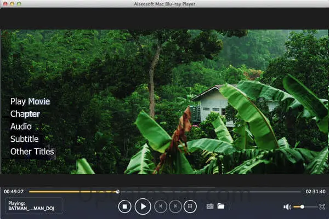Open the snapshot folder icon
Viewport: 329px width, 219px height.
click(x=220, y=206)
